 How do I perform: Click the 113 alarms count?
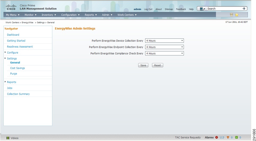click(222, 137)
